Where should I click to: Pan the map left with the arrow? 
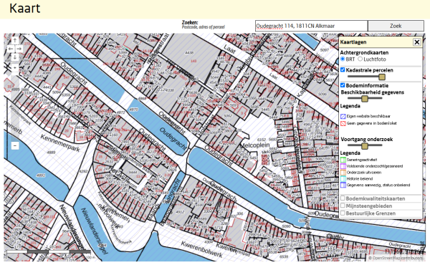point(11,49)
